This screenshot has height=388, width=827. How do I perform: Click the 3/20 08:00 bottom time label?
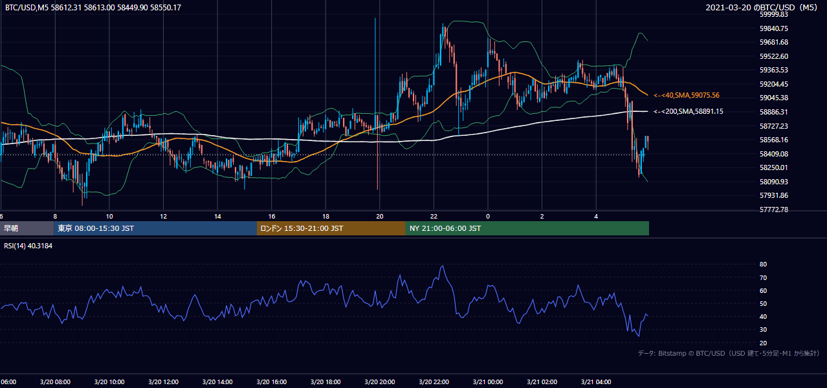pyautogui.click(x=55, y=382)
